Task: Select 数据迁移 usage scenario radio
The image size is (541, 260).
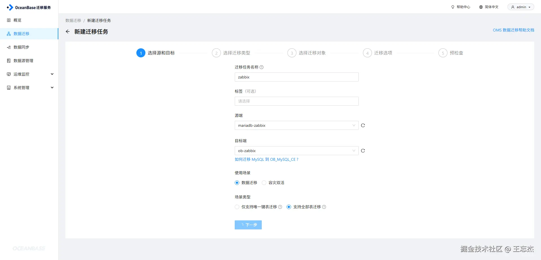Action: pyautogui.click(x=237, y=183)
